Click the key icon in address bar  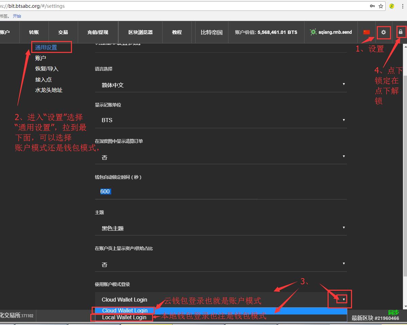click(372, 6)
